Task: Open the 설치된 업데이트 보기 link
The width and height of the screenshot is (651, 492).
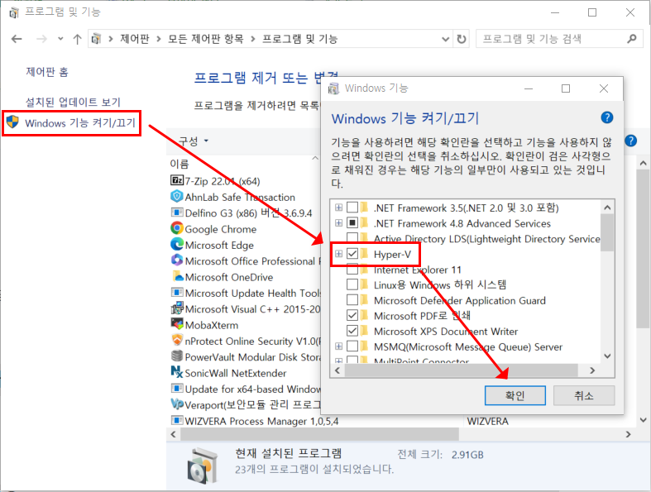Action: click(x=73, y=102)
